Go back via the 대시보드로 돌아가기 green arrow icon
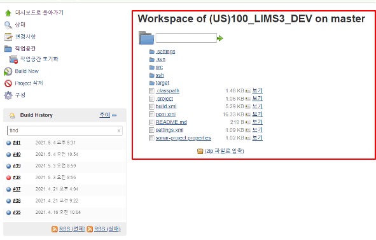Viewport: 376px width, 240px height. pos(8,13)
